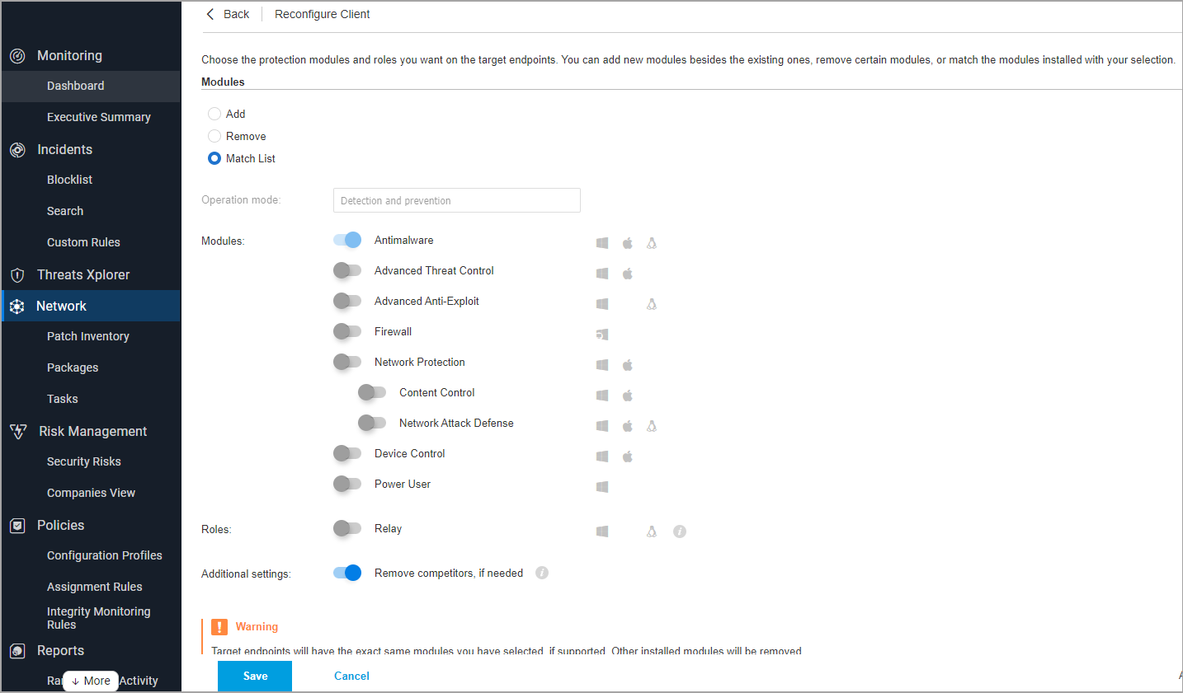Screen dimensions: 1183x693
Task: Open the Operation mode dropdown
Action: pyautogui.click(x=456, y=200)
